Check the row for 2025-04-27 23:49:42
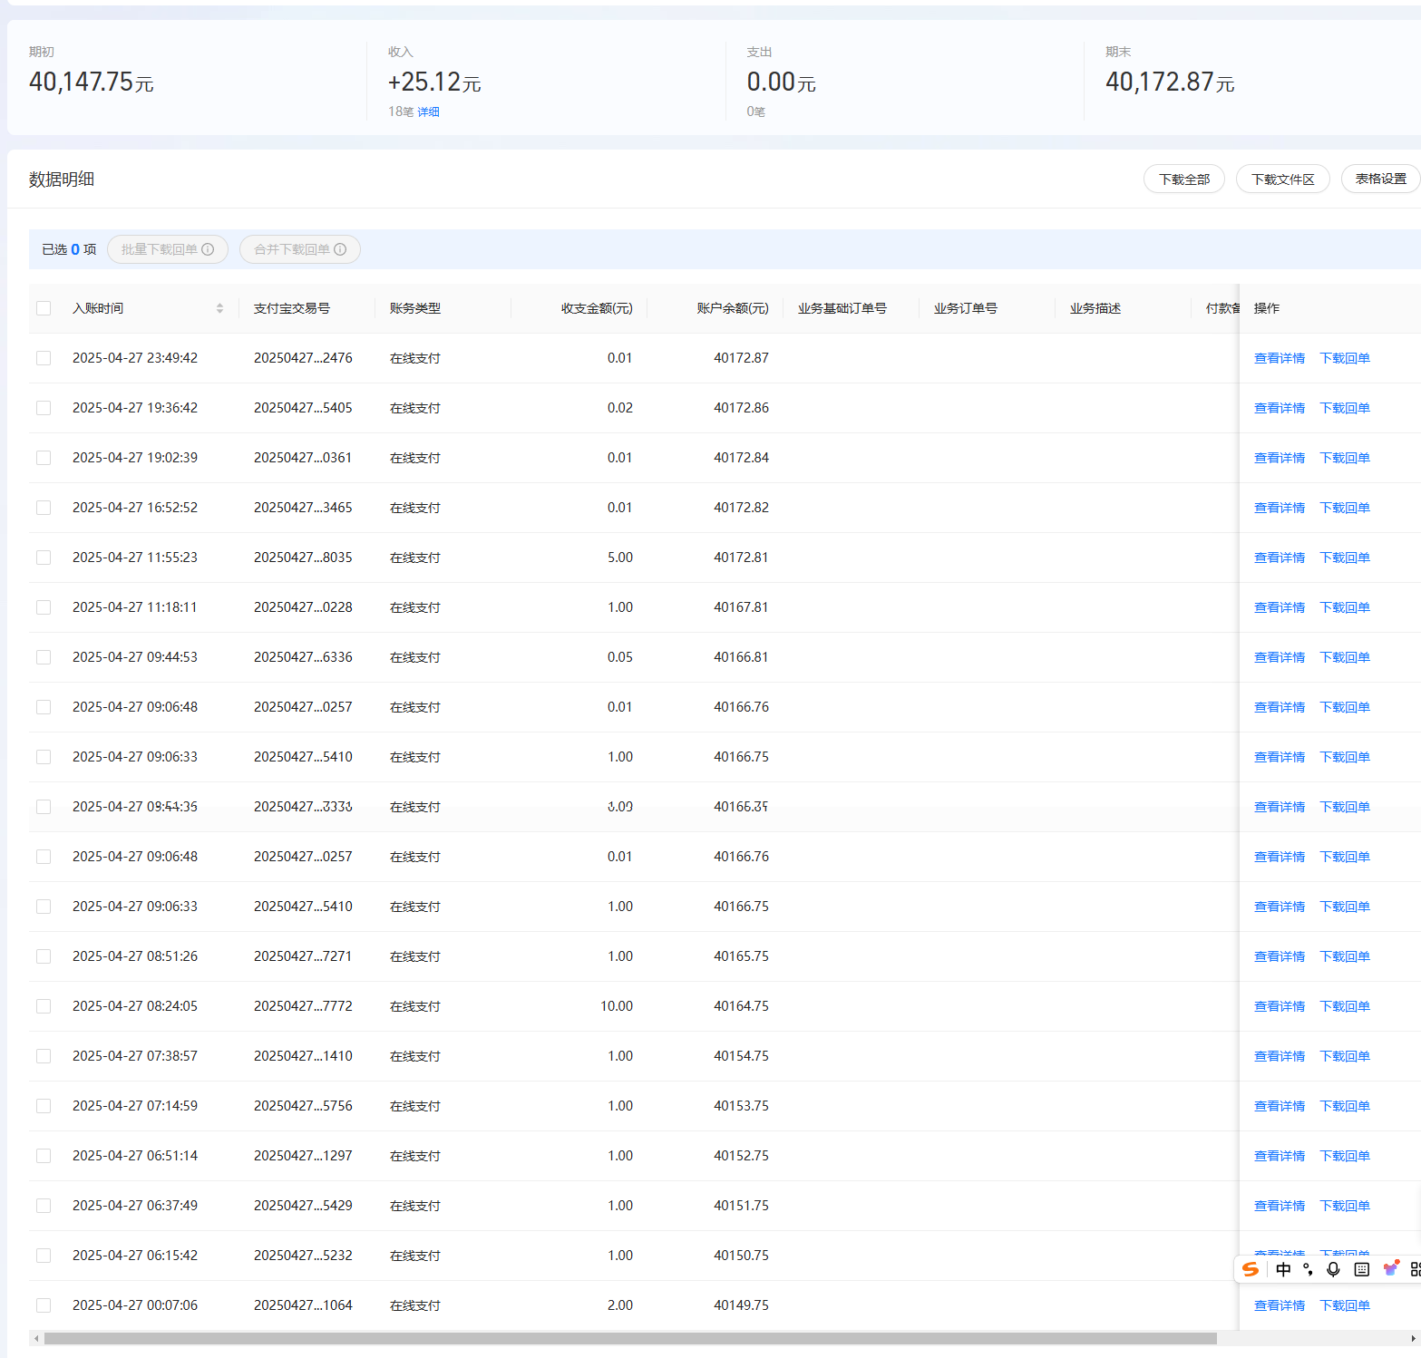 [44, 358]
